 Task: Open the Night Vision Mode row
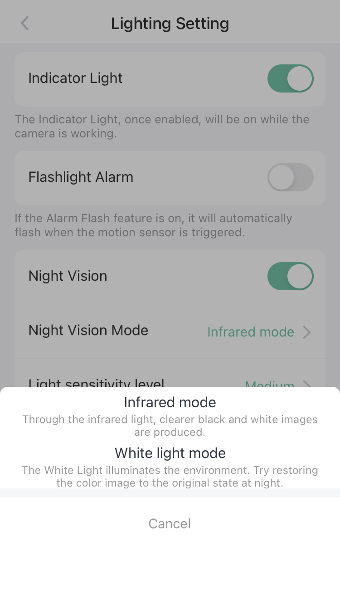pyautogui.click(x=170, y=332)
